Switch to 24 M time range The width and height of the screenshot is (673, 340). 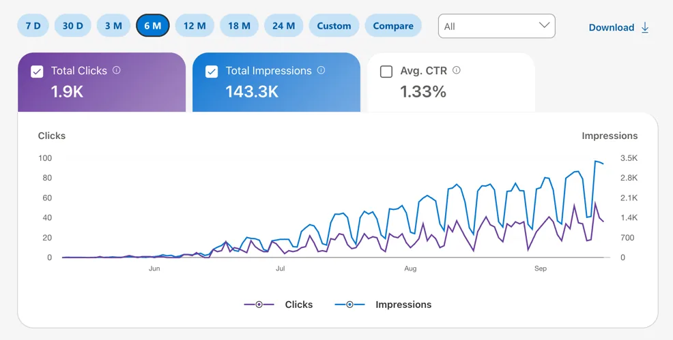[283, 26]
